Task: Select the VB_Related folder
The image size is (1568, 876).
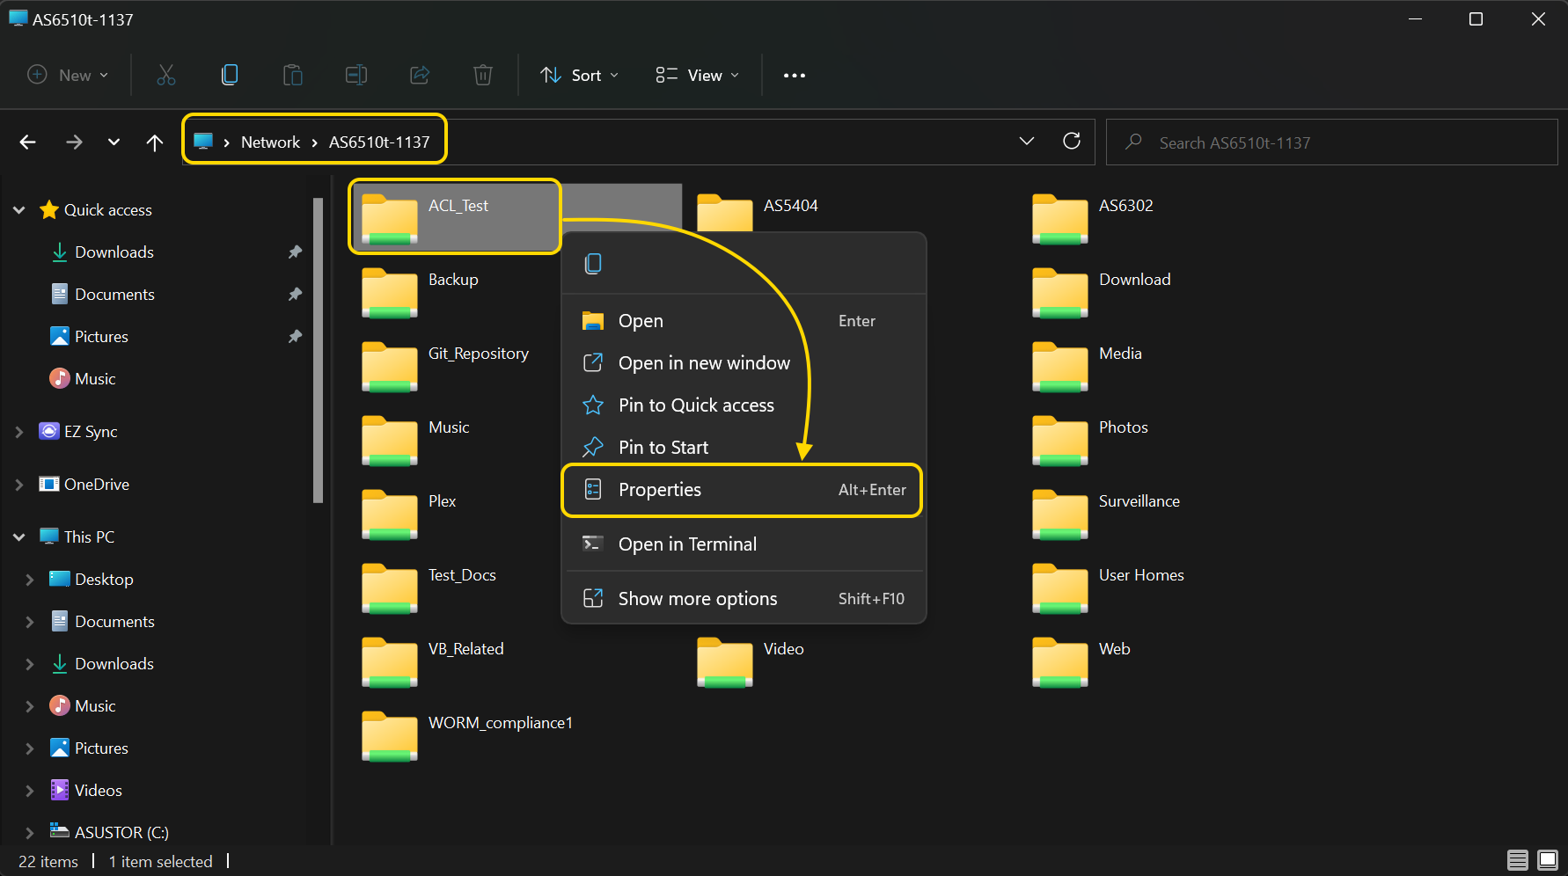Action: point(434,661)
